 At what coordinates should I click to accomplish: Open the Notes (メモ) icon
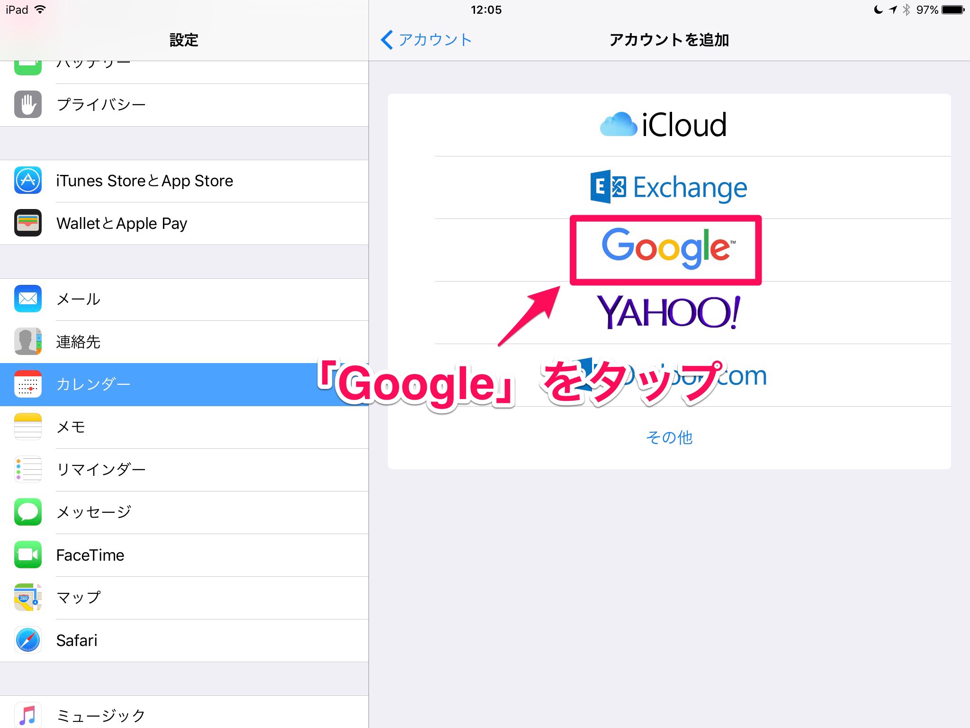click(28, 427)
